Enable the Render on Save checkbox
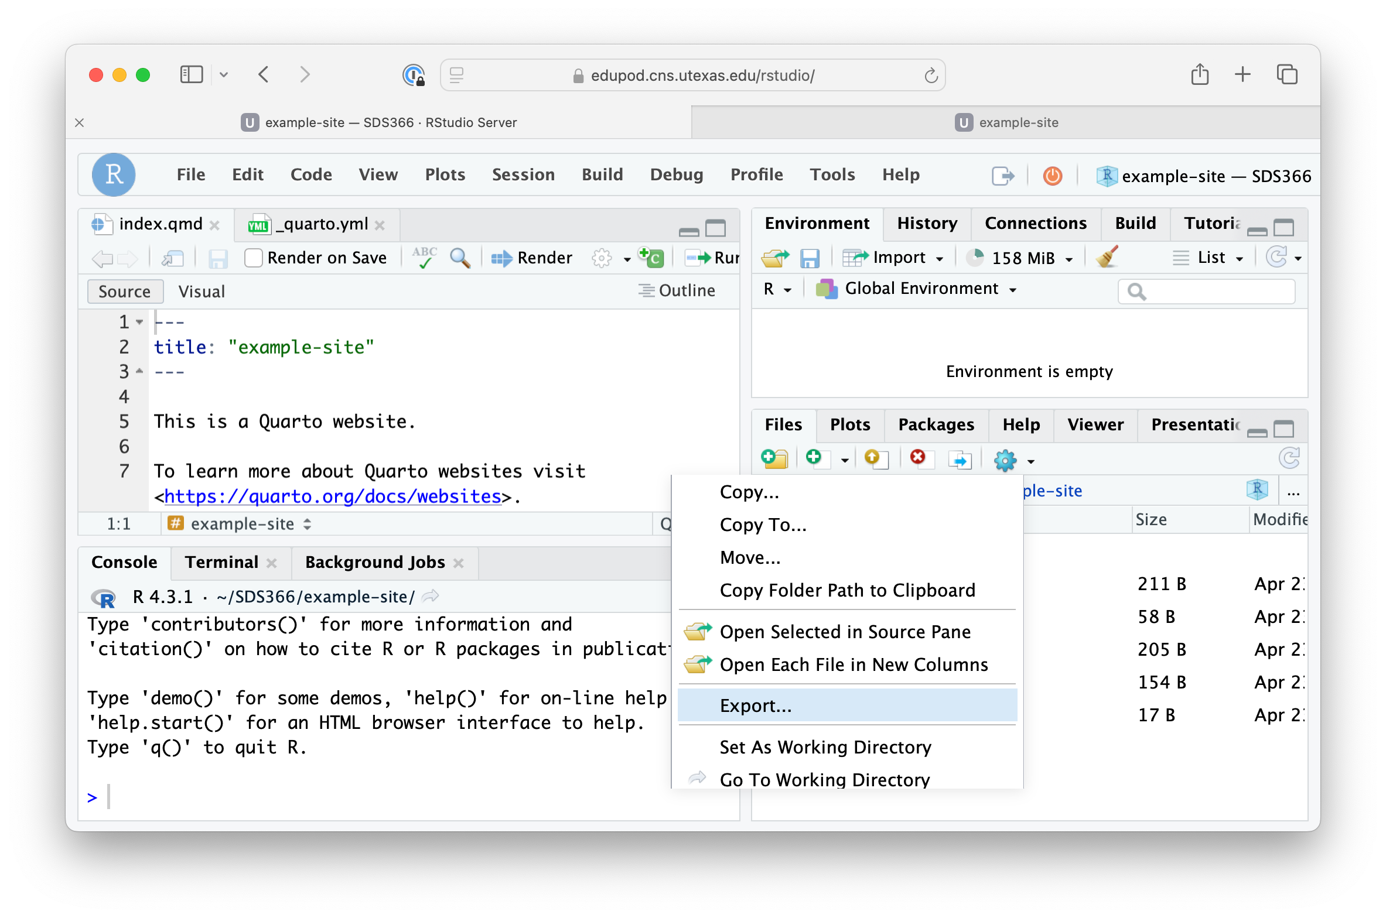 pyautogui.click(x=254, y=258)
